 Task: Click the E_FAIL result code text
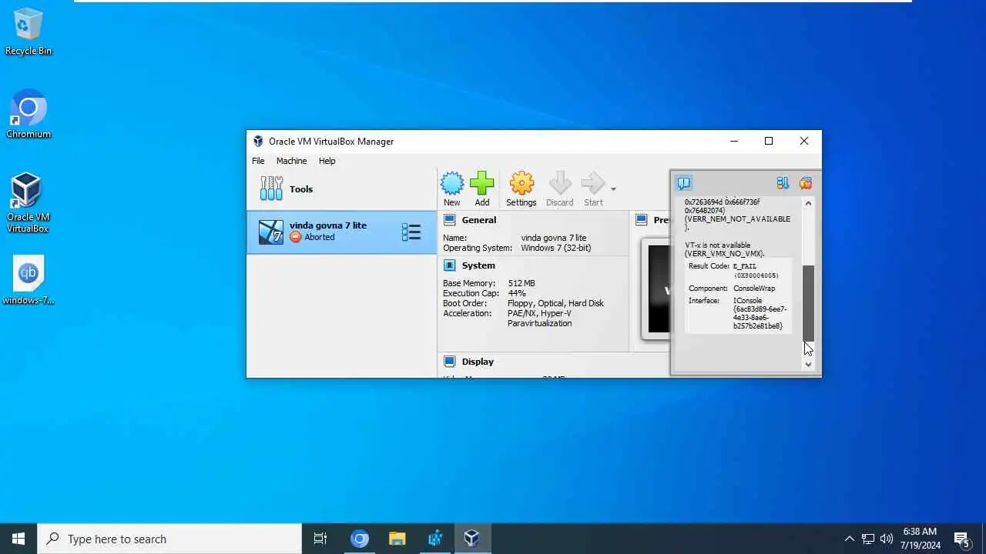click(x=745, y=266)
